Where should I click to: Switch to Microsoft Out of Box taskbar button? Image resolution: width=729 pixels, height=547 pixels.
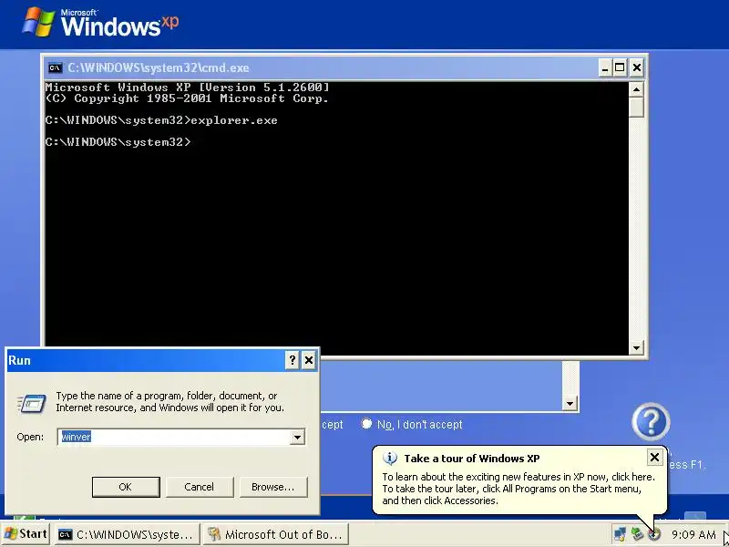[275, 534]
